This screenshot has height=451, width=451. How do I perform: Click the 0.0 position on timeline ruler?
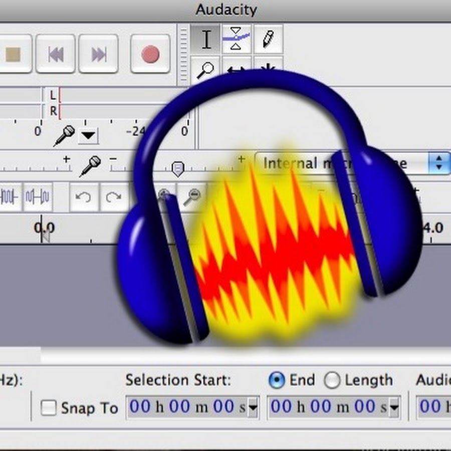[x=44, y=228]
